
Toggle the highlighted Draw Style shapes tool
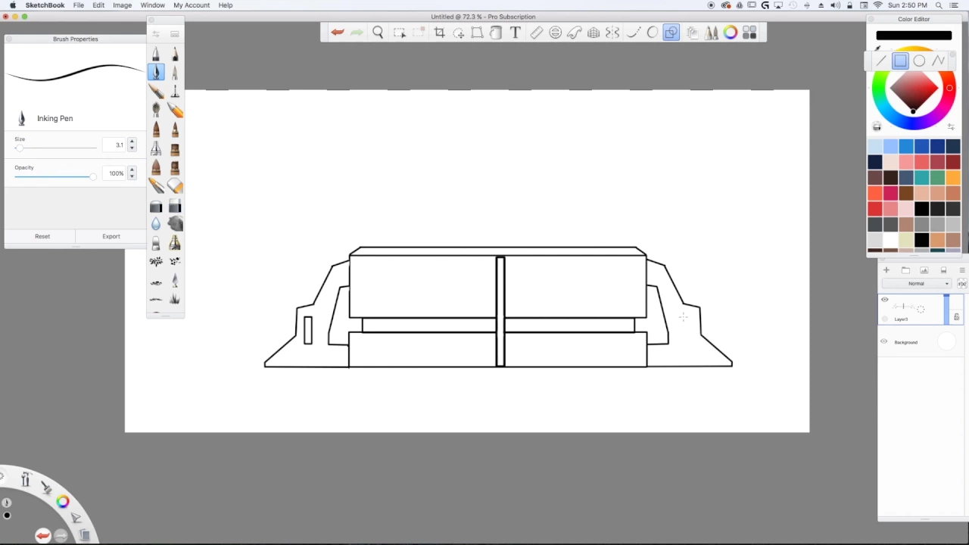671,33
